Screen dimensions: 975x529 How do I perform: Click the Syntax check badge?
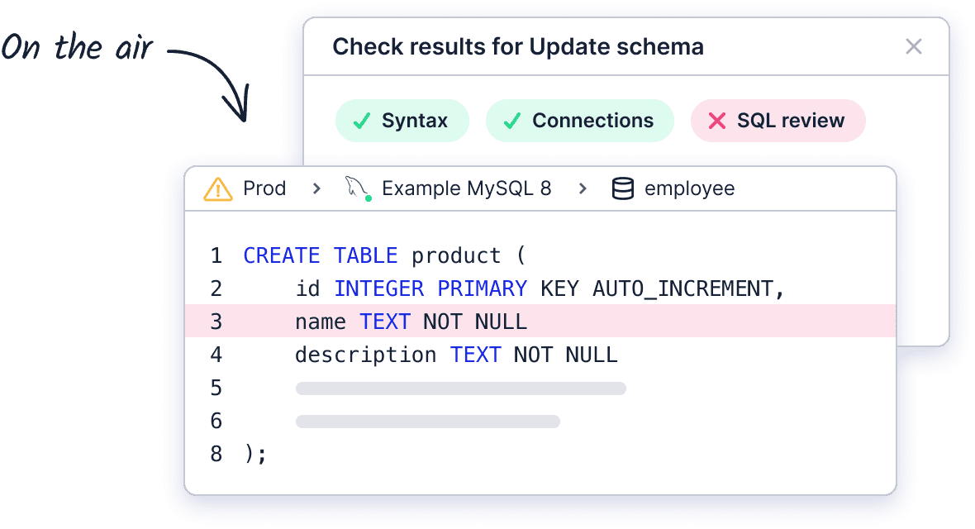402,121
